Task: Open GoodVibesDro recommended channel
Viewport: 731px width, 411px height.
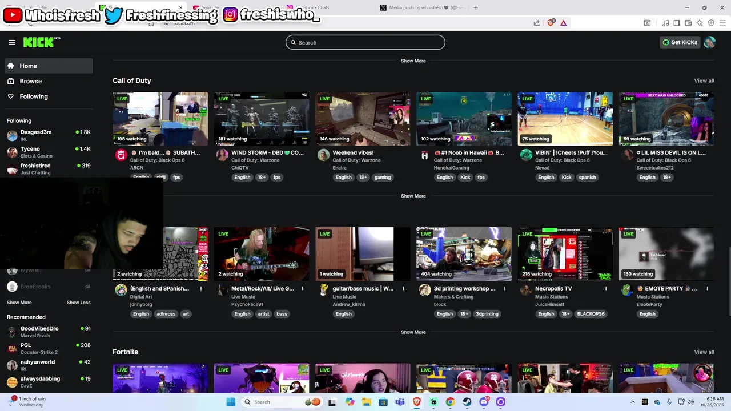Action: tap(49, 332)
